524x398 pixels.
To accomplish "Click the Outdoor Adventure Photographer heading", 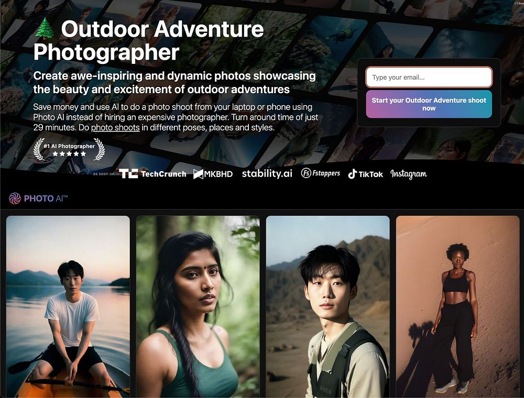I will tap(149, 40).
